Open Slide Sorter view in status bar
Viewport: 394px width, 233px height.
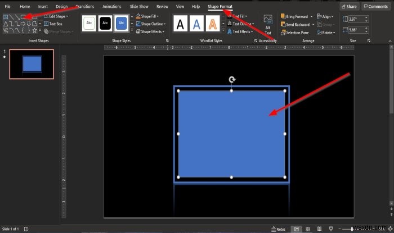[308, 229]
